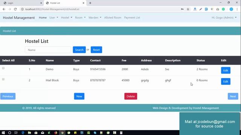
Task: Open the blue Chrome profile avatar
Action: [231, 9]
